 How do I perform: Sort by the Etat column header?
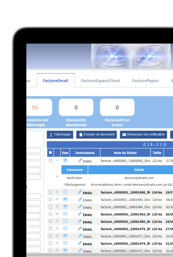point(65,153)
